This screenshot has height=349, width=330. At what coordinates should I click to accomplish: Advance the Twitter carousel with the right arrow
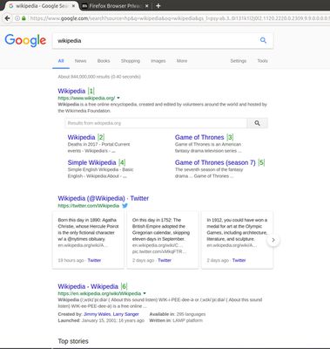273,240
